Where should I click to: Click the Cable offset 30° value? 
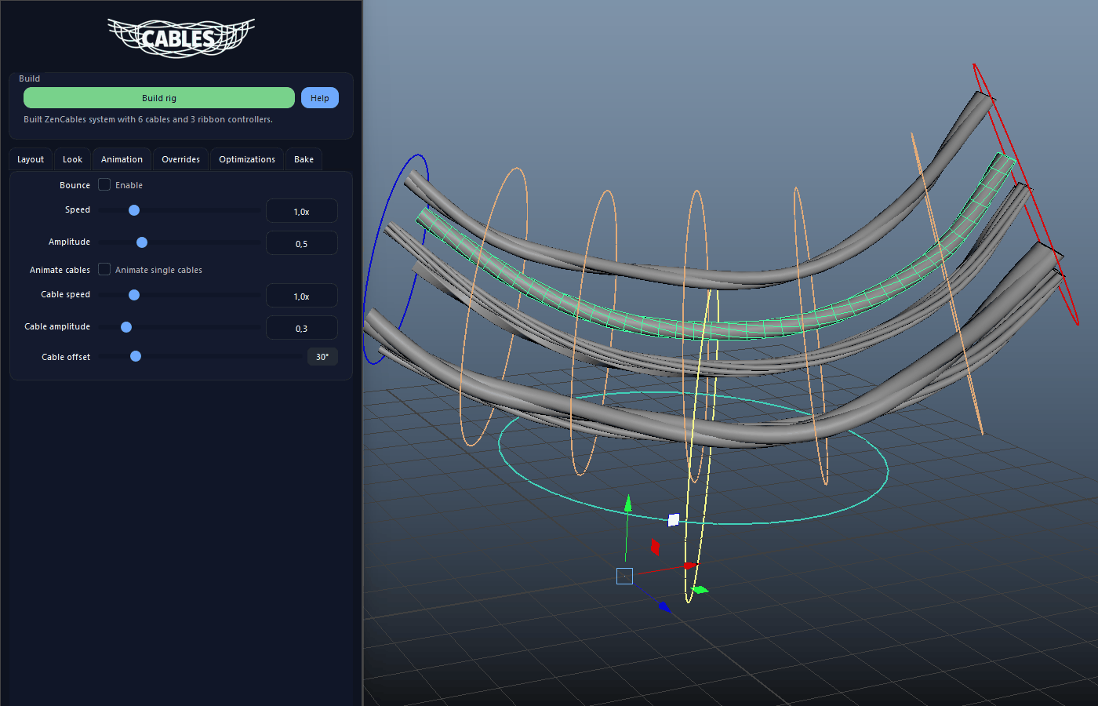(322, 357)
